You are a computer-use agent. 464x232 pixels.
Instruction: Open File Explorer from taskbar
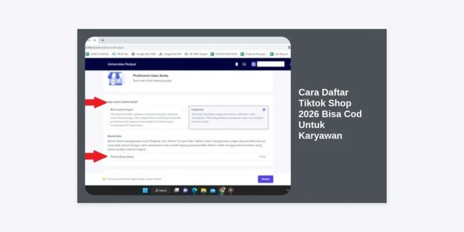pyautogui.click(x=204, y=191)
